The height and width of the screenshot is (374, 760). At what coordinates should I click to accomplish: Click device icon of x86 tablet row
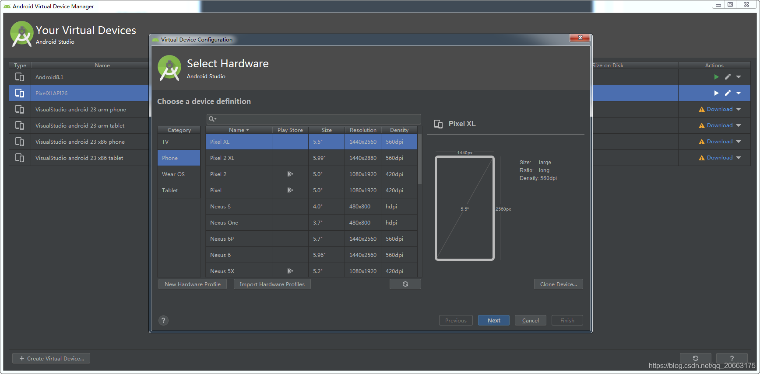point(20,158)
